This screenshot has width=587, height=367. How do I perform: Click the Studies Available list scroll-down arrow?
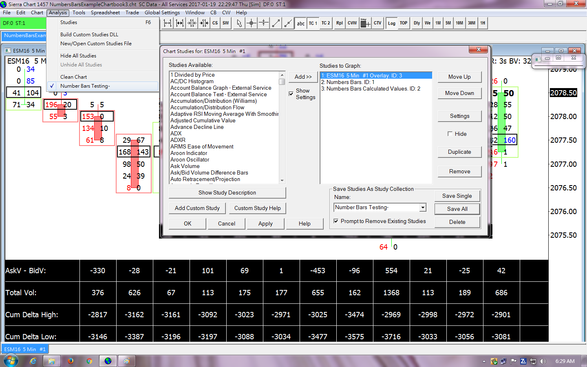pyautogui.click(x=282, y=181)
